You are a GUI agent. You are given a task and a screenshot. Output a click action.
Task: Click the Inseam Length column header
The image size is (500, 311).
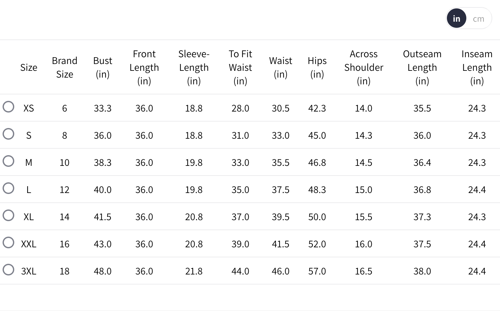coord(477,67)
